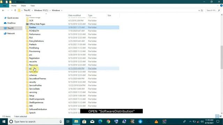This screenshot has height=125, width=223.
Task: Open the Home ribbon tab
Action: coord(14,6)
